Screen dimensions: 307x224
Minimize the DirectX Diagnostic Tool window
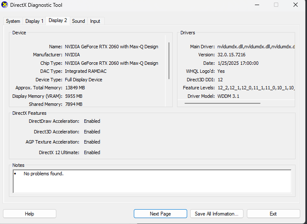tap(256, 5)
